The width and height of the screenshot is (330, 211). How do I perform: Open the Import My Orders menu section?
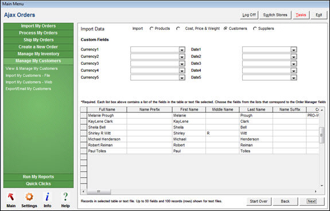[38, 26]
